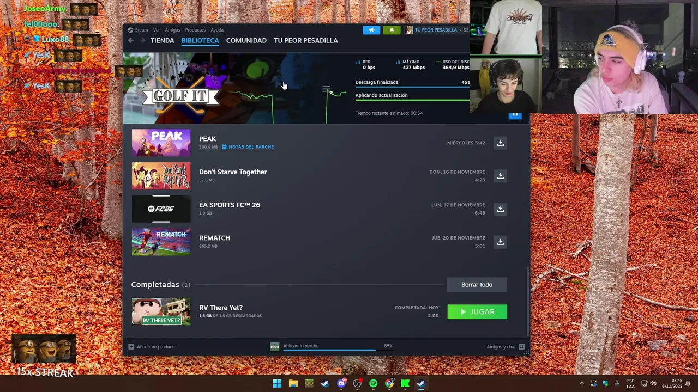Start EA SPORTS FC 26 download icon
The width and height of the screenshot is (698, 392).
click(500, 209)
